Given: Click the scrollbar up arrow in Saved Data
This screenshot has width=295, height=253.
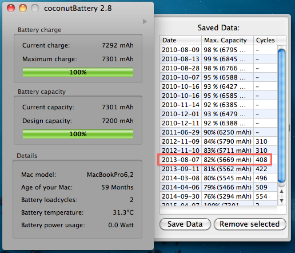Looking at the screenshot, I should [282, 191].
